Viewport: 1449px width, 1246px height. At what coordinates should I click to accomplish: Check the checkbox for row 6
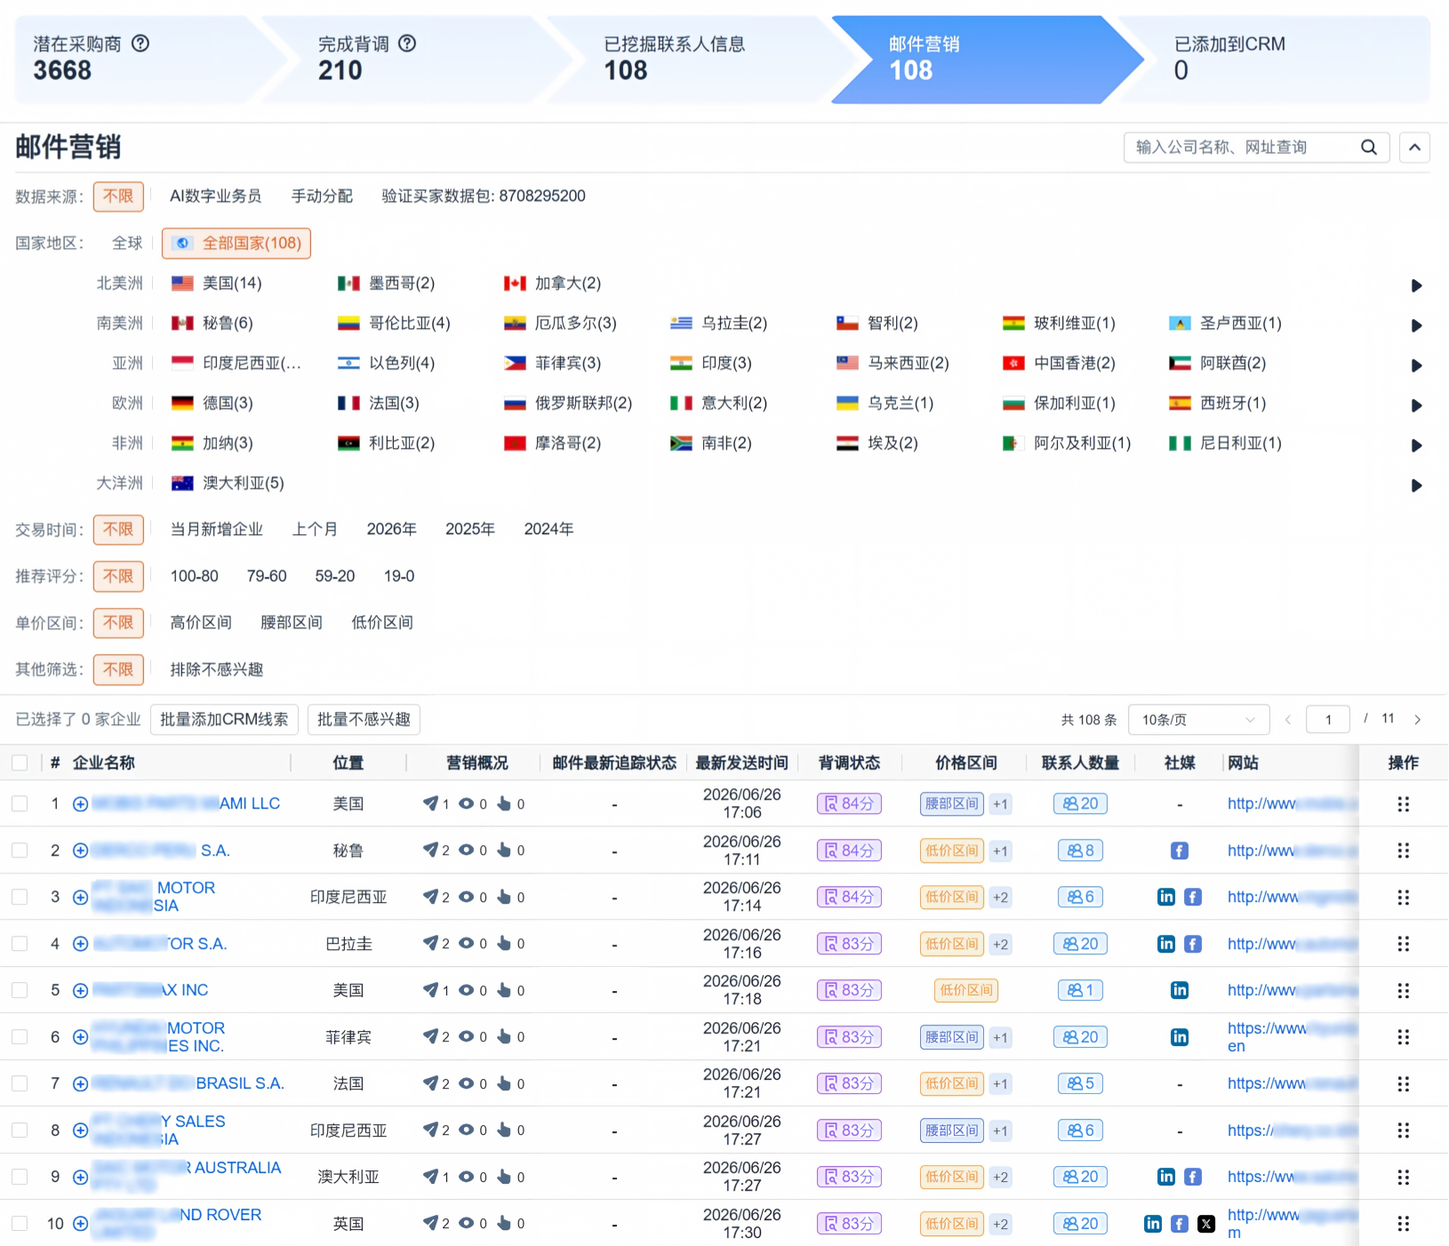(20, 1037)
